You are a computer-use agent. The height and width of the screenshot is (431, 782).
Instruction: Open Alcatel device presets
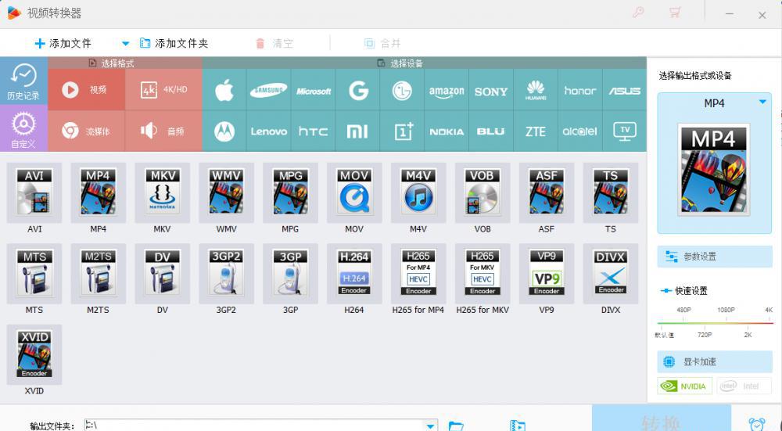point(580,131)
